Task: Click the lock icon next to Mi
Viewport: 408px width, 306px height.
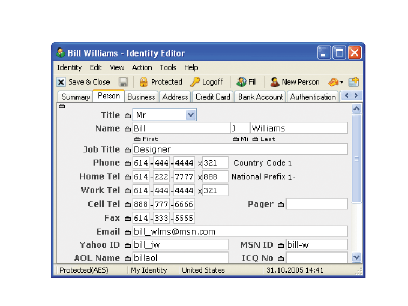Action: 236,139
